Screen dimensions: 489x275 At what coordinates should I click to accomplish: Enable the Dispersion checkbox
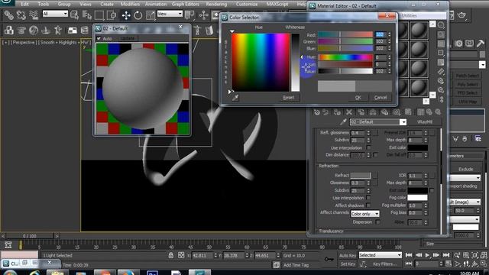pos(377,222)
